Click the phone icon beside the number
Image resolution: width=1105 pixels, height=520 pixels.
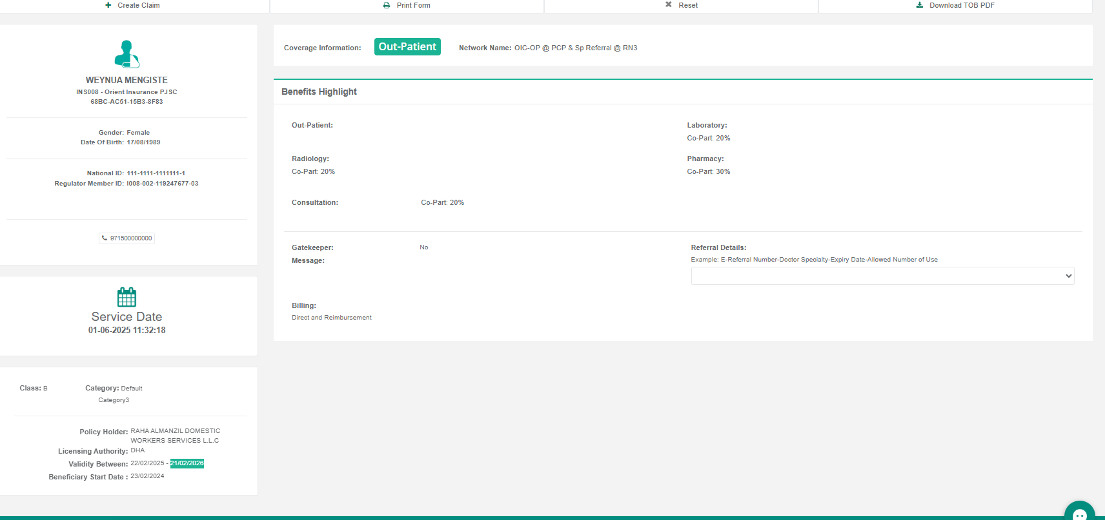tap(105, 238)
